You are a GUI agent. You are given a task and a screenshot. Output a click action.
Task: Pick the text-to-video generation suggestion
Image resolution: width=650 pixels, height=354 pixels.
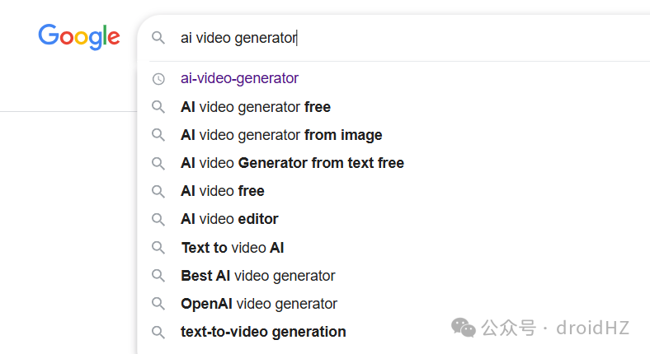(263, 332)
